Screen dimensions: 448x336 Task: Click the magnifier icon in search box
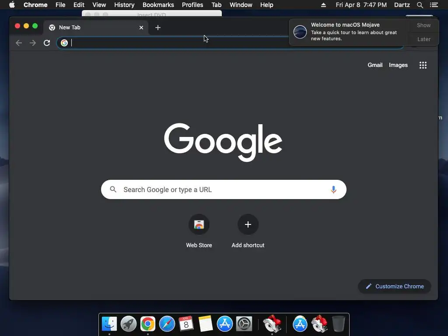coord(113,189)
